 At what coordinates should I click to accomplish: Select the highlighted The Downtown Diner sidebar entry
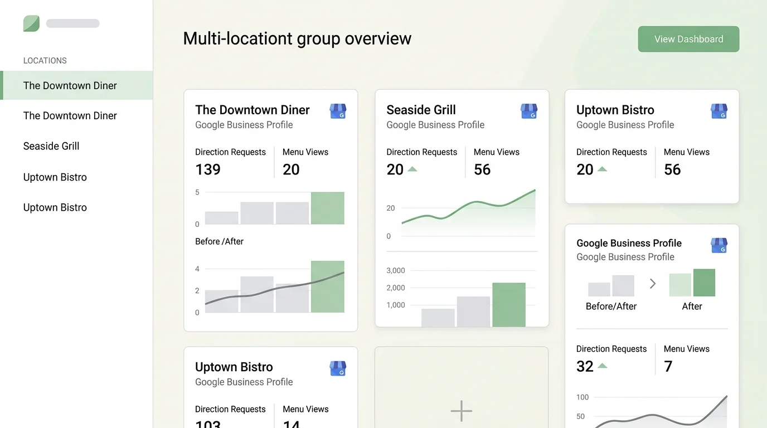pos(76,85)
